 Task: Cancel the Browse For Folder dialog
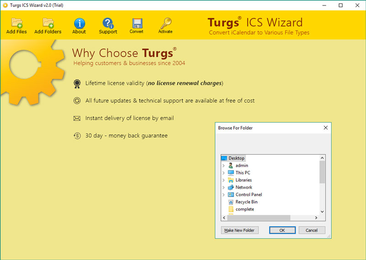[x=312, y=230]
